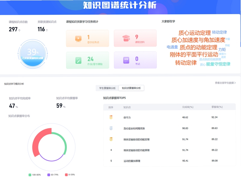241x179 pixels.
Task: Click the 知识点掌握率TOP5 heading
Action: point(114,98)
